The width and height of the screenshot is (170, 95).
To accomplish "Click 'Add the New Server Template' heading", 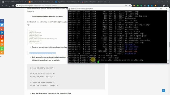I will (x=51, y=93).
